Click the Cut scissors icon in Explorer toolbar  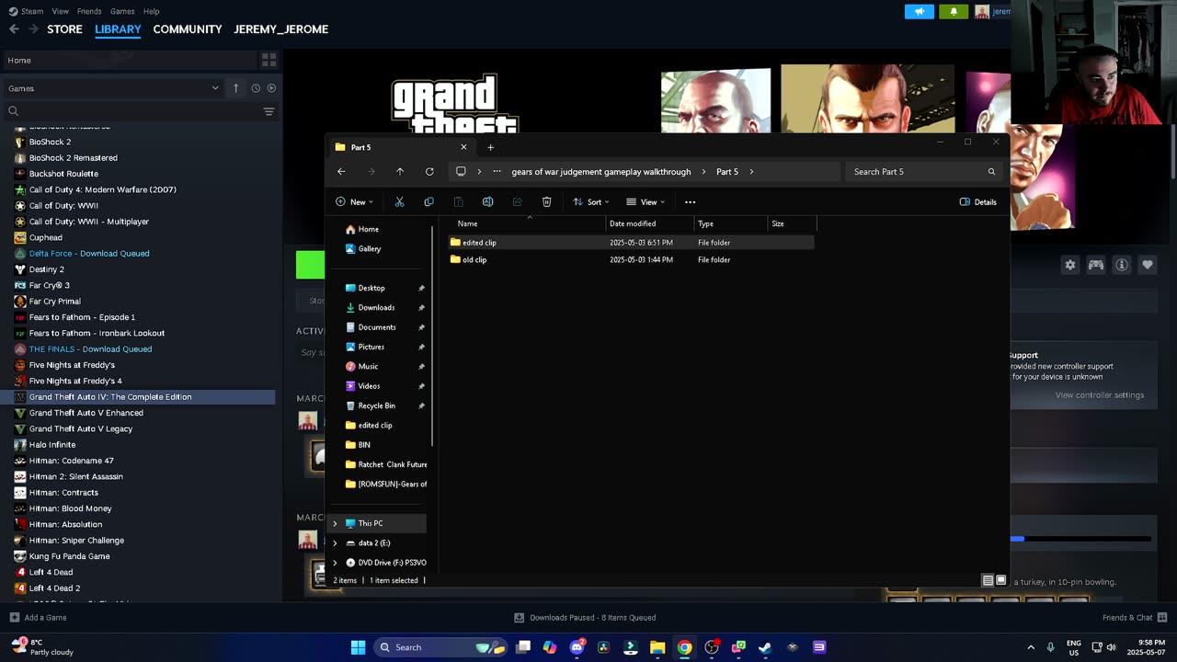(x=399, y=201)
